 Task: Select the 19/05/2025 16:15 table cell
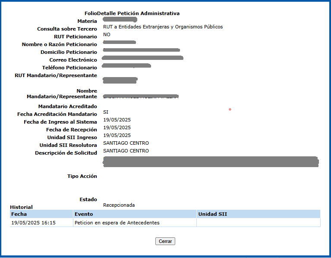click(x=41, y=223)
